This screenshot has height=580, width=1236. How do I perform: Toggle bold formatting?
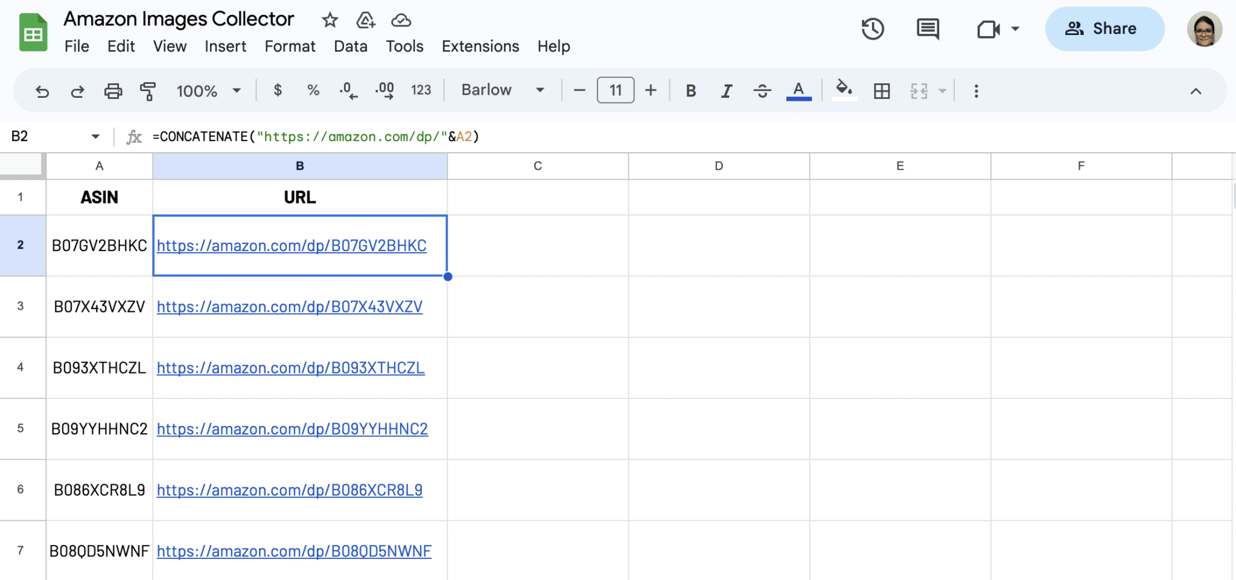(x=691, y=91)
